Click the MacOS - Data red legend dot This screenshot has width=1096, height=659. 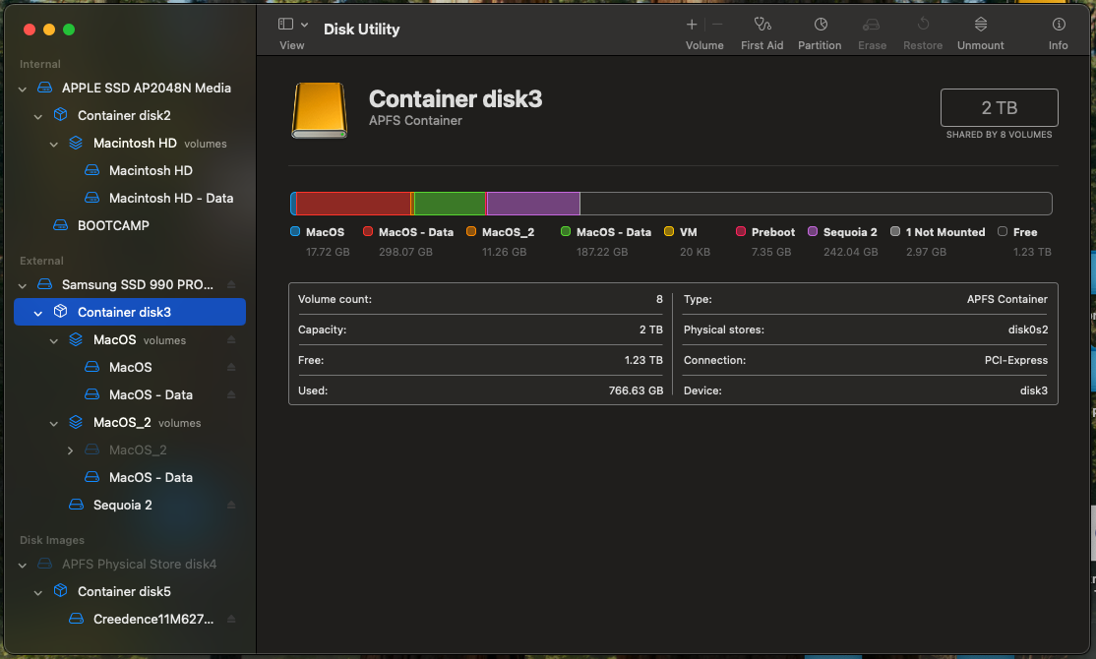[x=369, y=232]
